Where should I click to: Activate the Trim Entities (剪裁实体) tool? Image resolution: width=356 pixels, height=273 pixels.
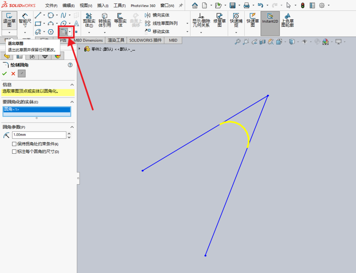click(x=89, y=20)
